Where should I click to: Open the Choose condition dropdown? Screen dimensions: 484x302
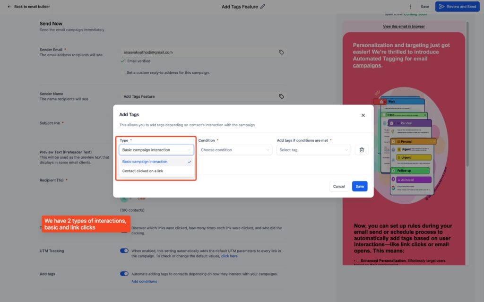pyautogui.click(x=234, y=149)
